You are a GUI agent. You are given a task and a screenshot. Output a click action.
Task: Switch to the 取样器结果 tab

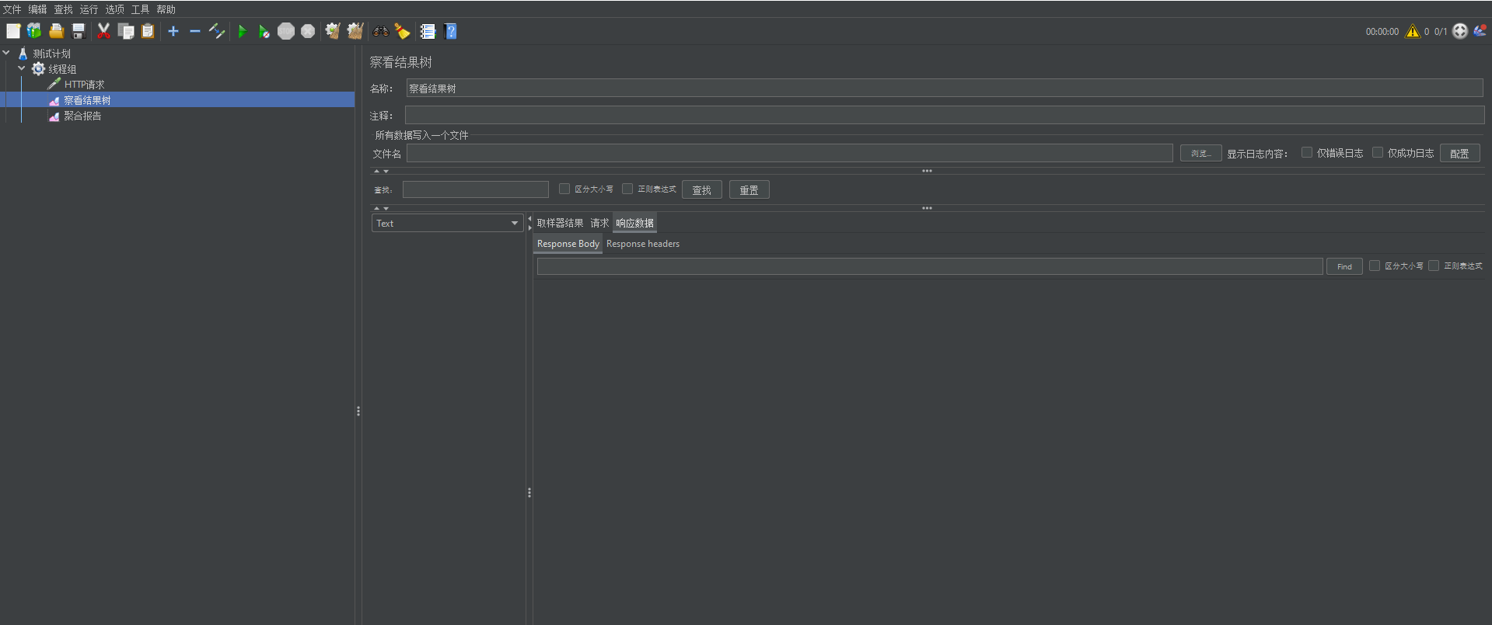tap(560, 223)
